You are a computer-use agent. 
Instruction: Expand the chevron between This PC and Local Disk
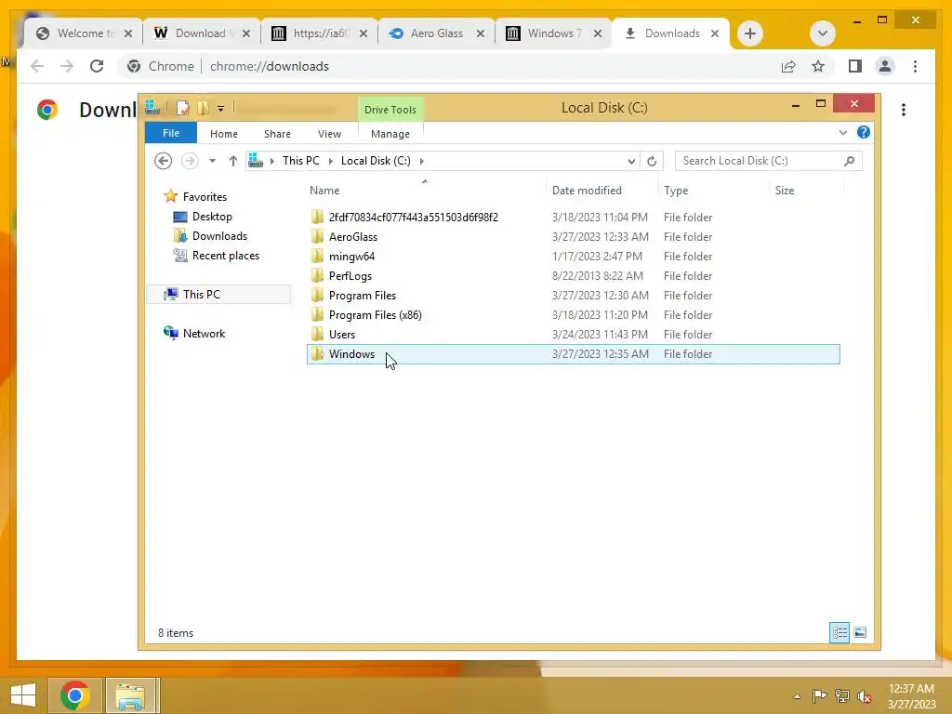pyautogui.click(x=330, y=161)
